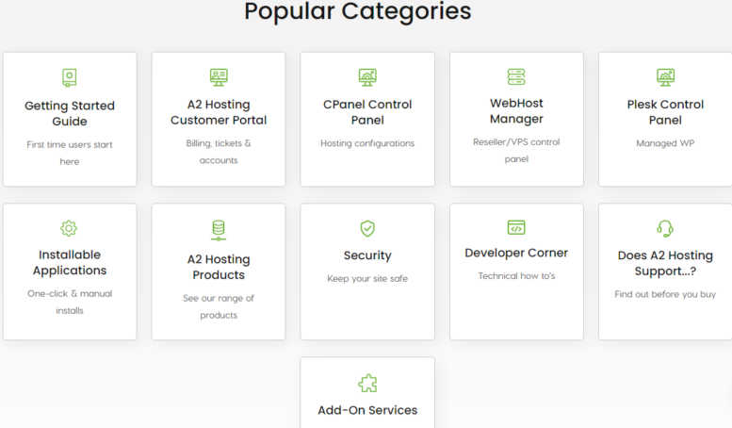Screen dimensions: 732x428
Task: Click the Security shield checkmark icon
Action: point(367,228)
